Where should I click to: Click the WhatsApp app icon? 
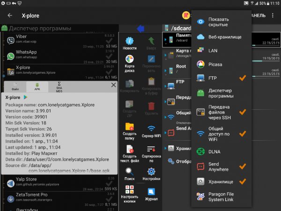11,56
